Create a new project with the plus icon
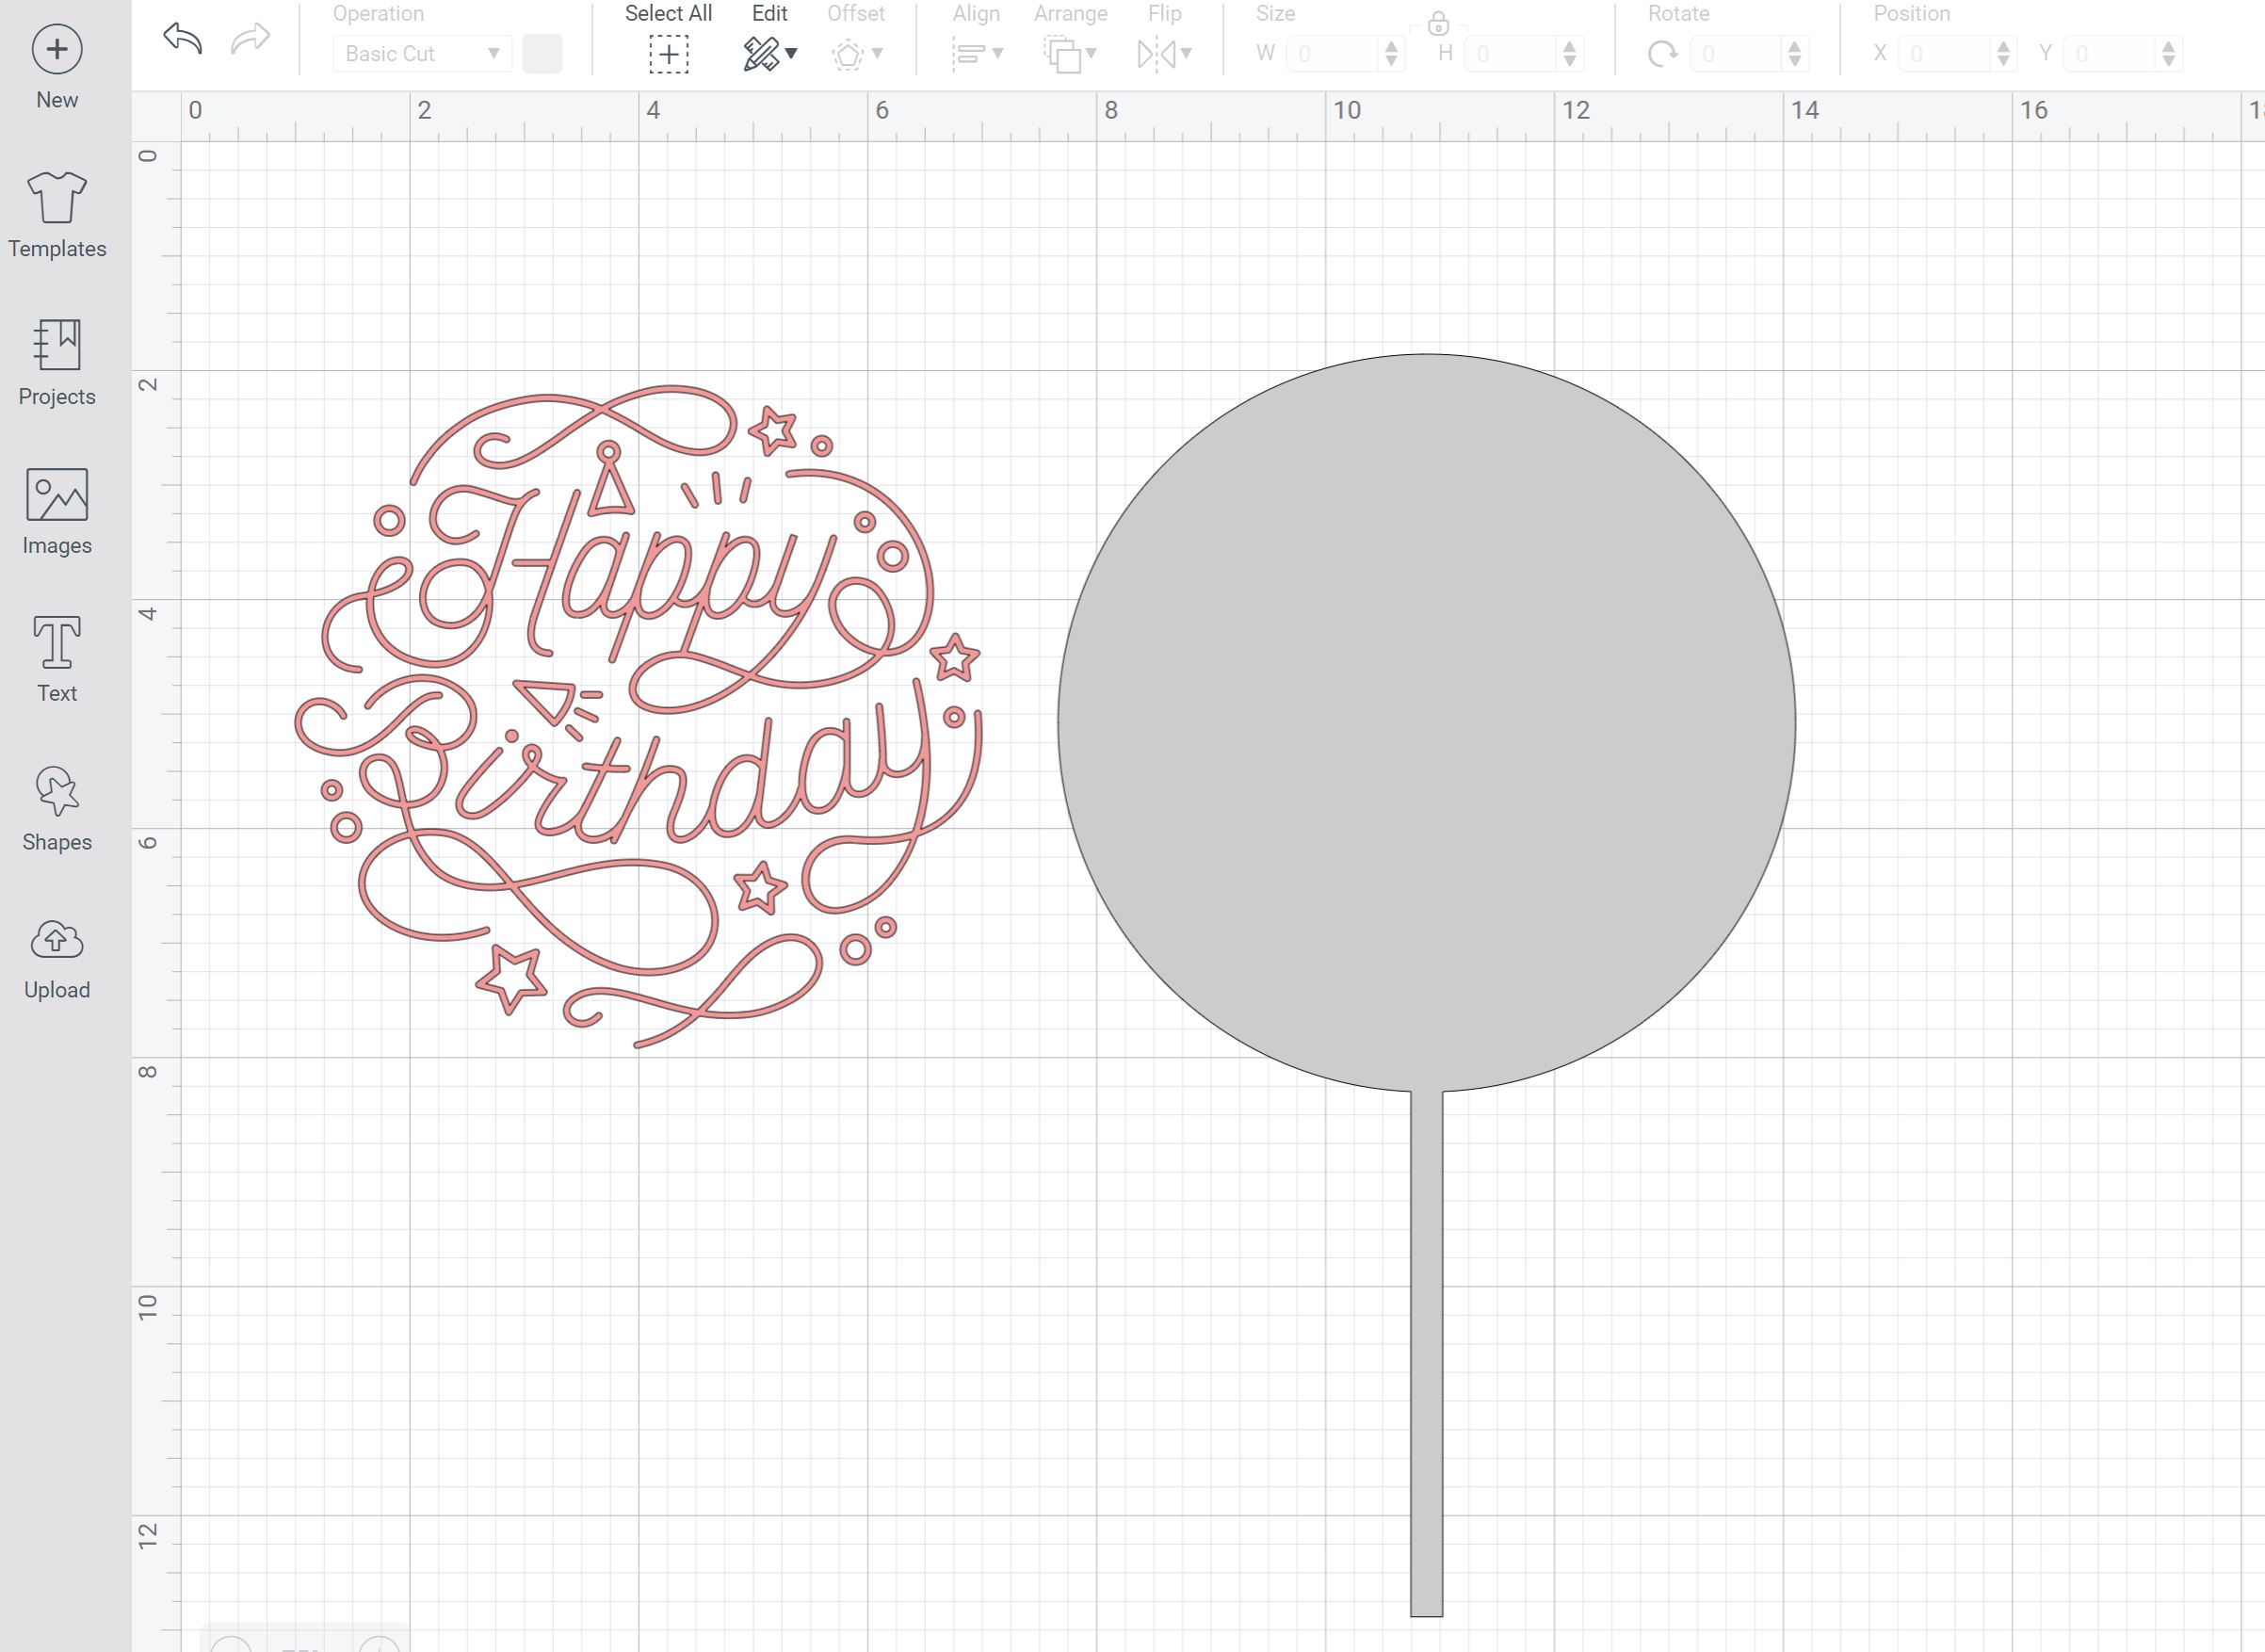This screenshot has width=2265, height=1652. click(x=57, y=48)
